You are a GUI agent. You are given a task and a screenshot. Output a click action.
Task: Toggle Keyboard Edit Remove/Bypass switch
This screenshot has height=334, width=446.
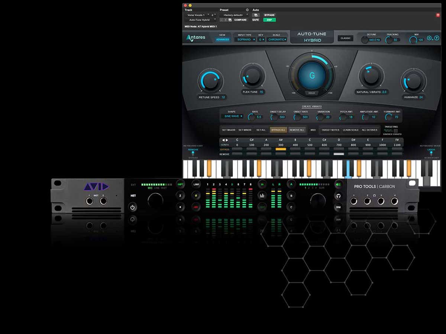[193, 153]
